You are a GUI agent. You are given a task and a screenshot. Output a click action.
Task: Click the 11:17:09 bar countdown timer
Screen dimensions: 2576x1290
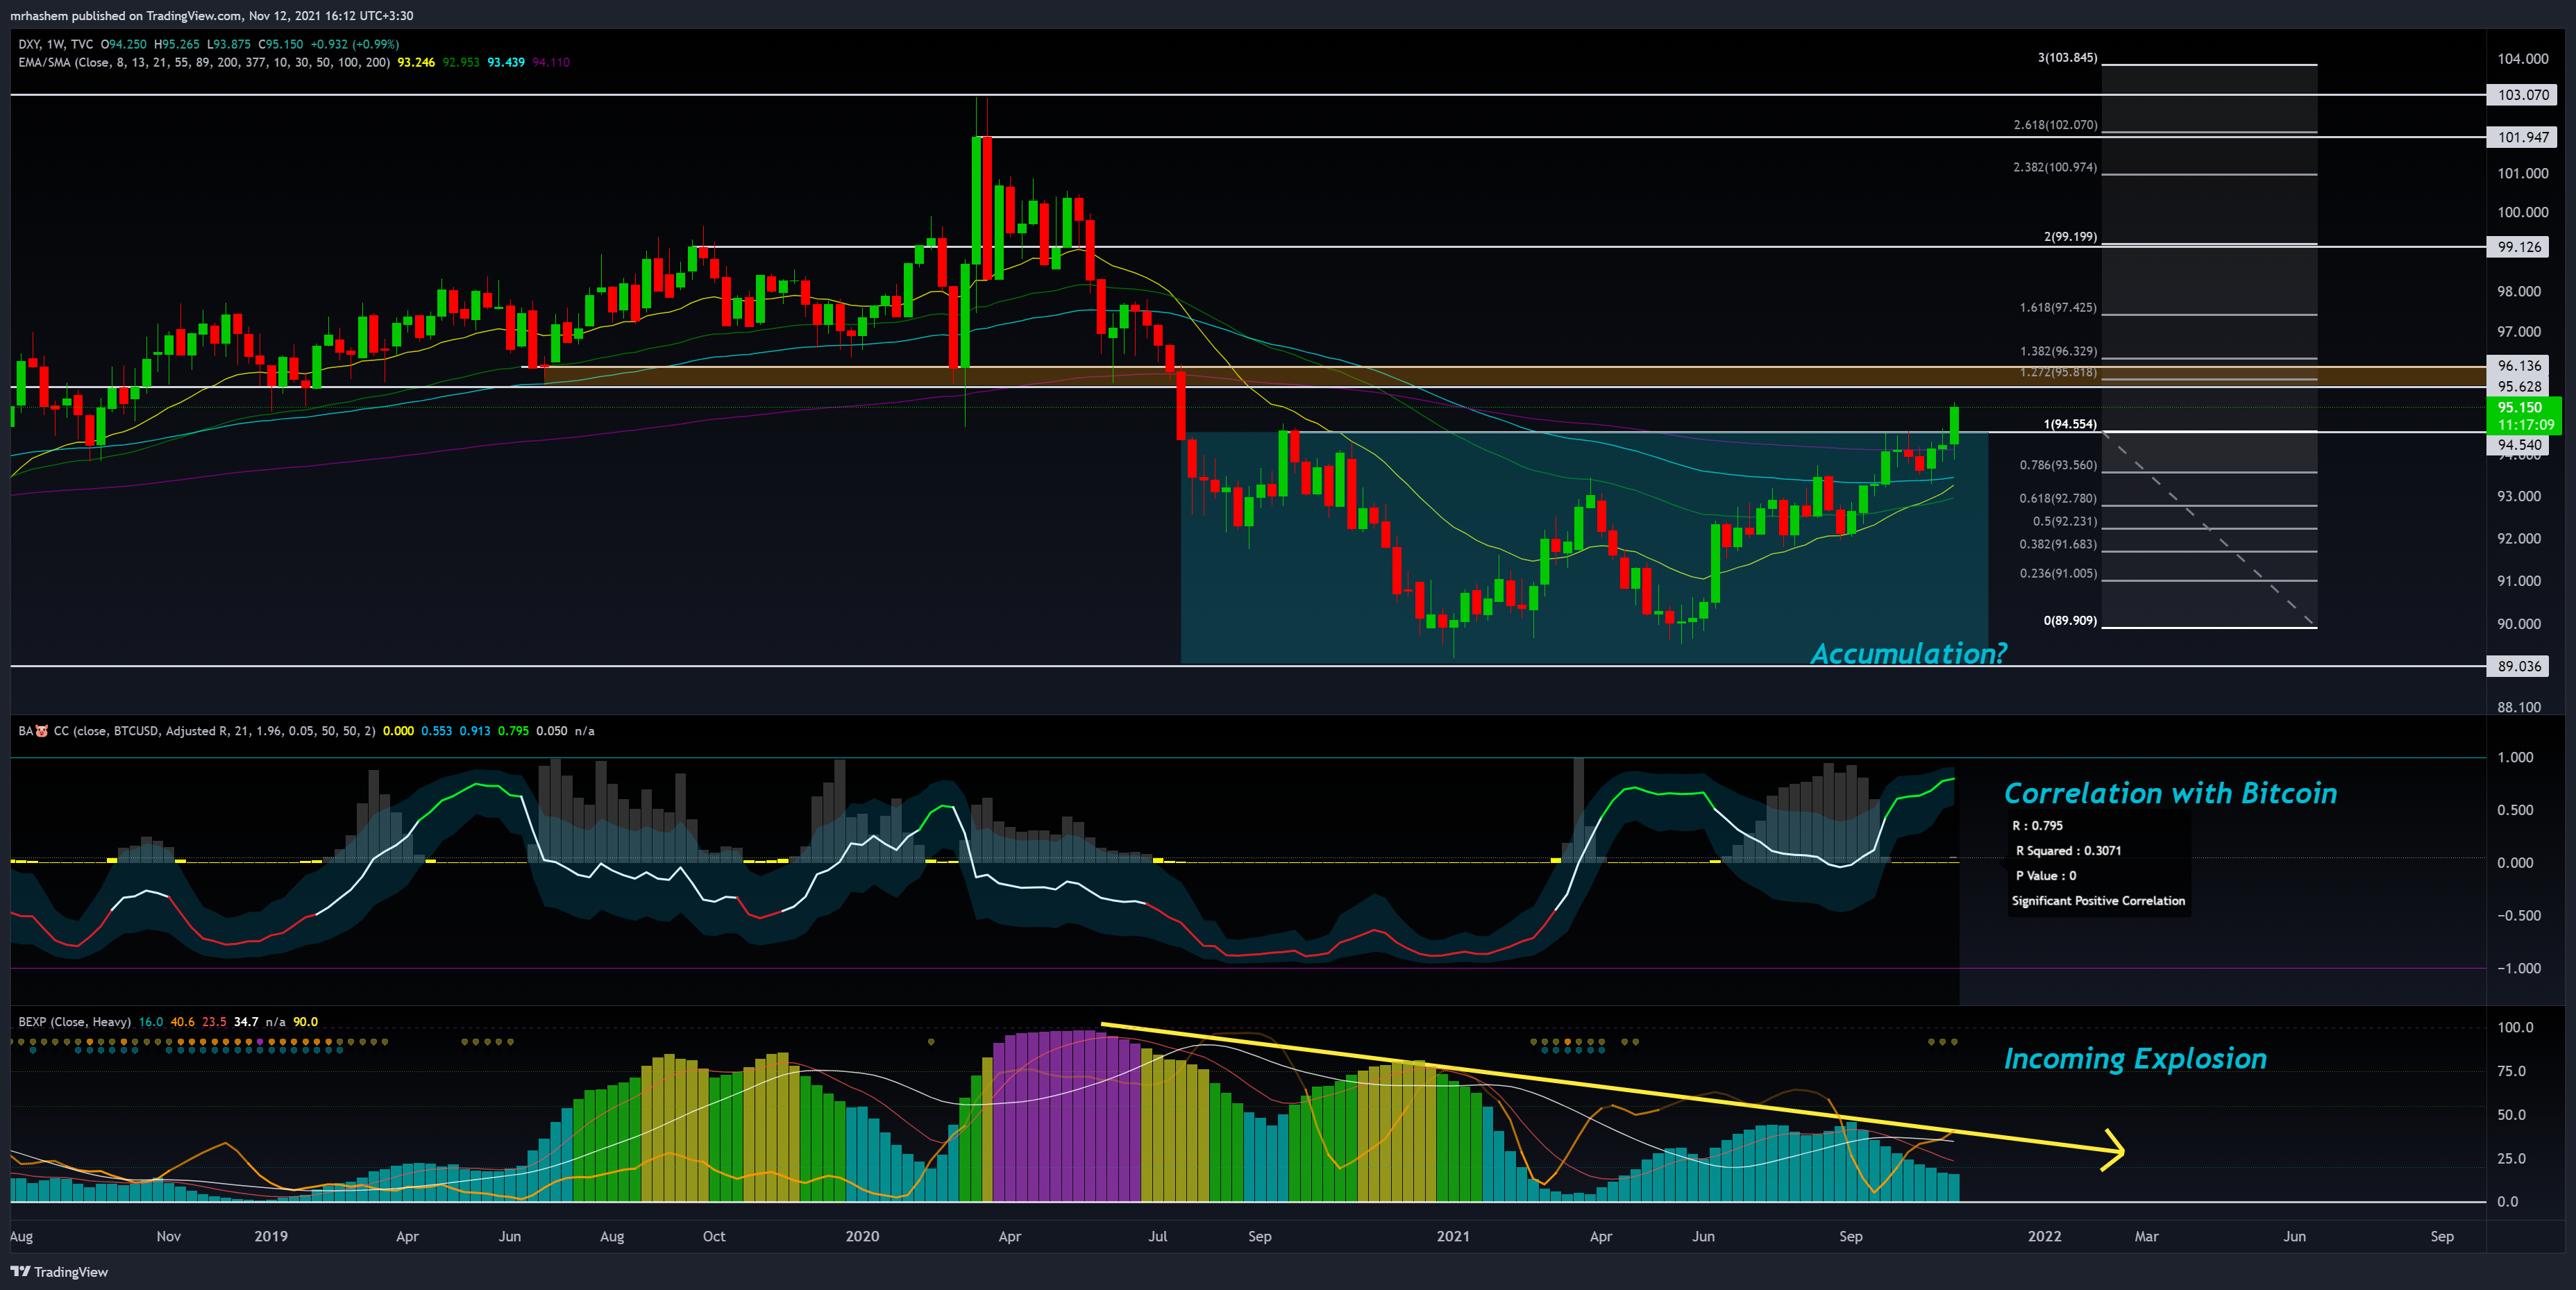click(2525, 425)
